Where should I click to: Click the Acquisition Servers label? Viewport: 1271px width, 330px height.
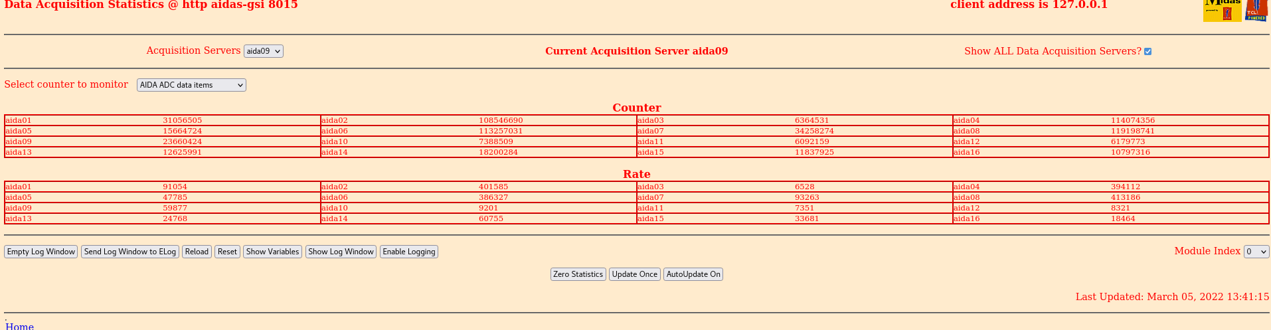pyautogui.click(x=193, y=50)
